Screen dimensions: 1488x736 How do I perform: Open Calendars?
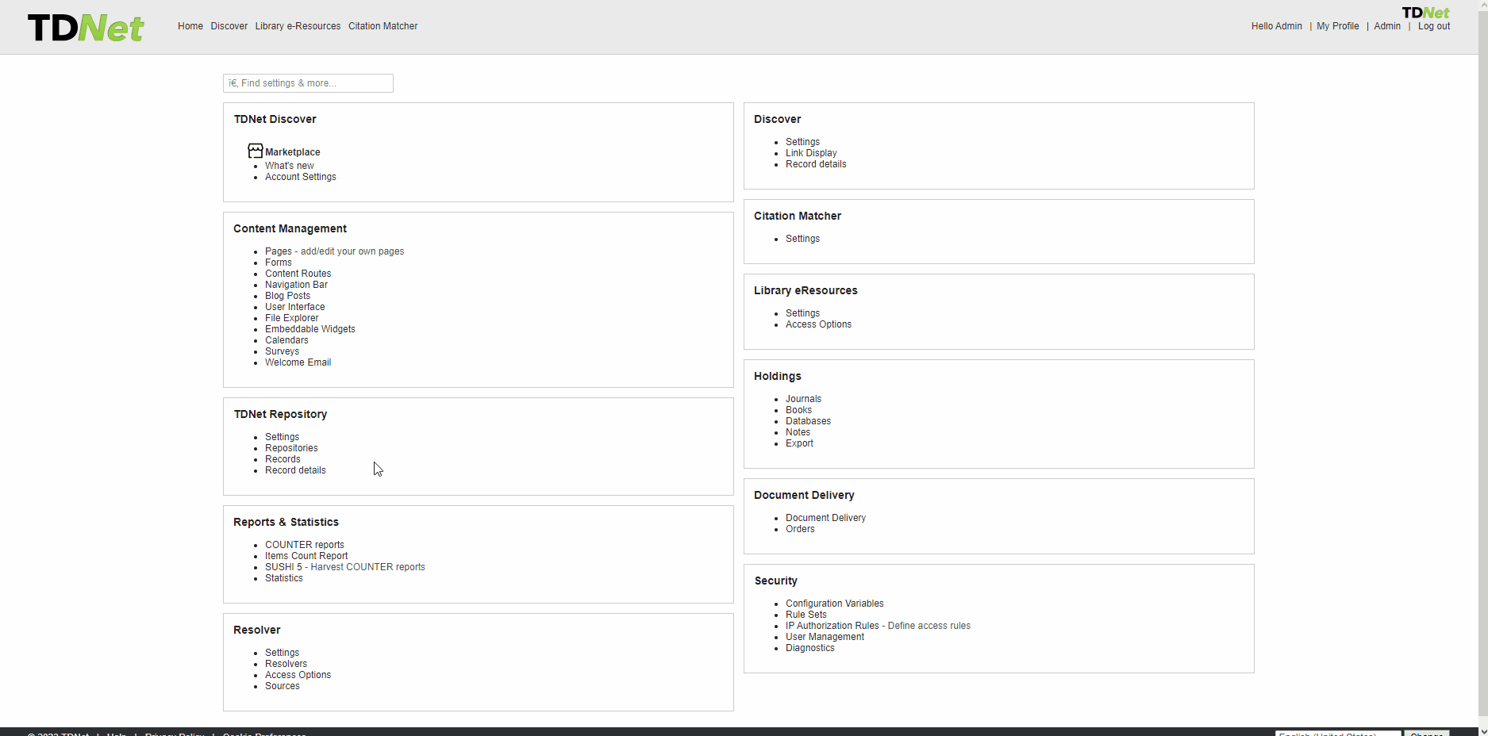point(286,340)
